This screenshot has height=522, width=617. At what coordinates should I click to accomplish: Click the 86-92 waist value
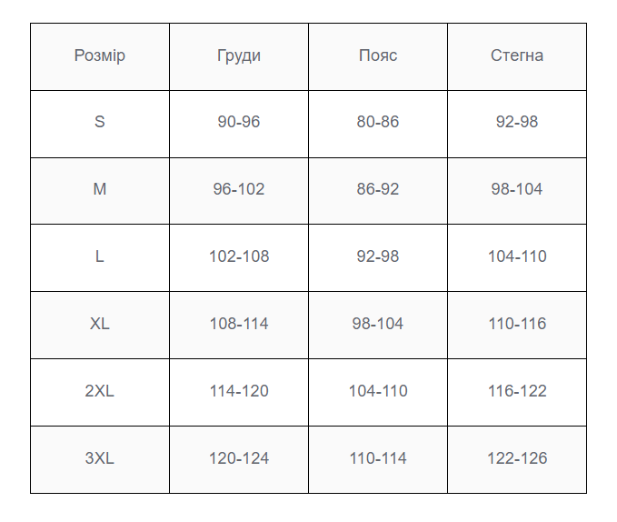378,189
